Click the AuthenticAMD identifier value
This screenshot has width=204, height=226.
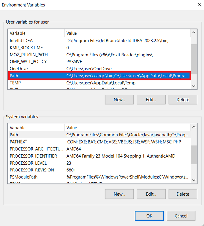(x=121, y=156)
